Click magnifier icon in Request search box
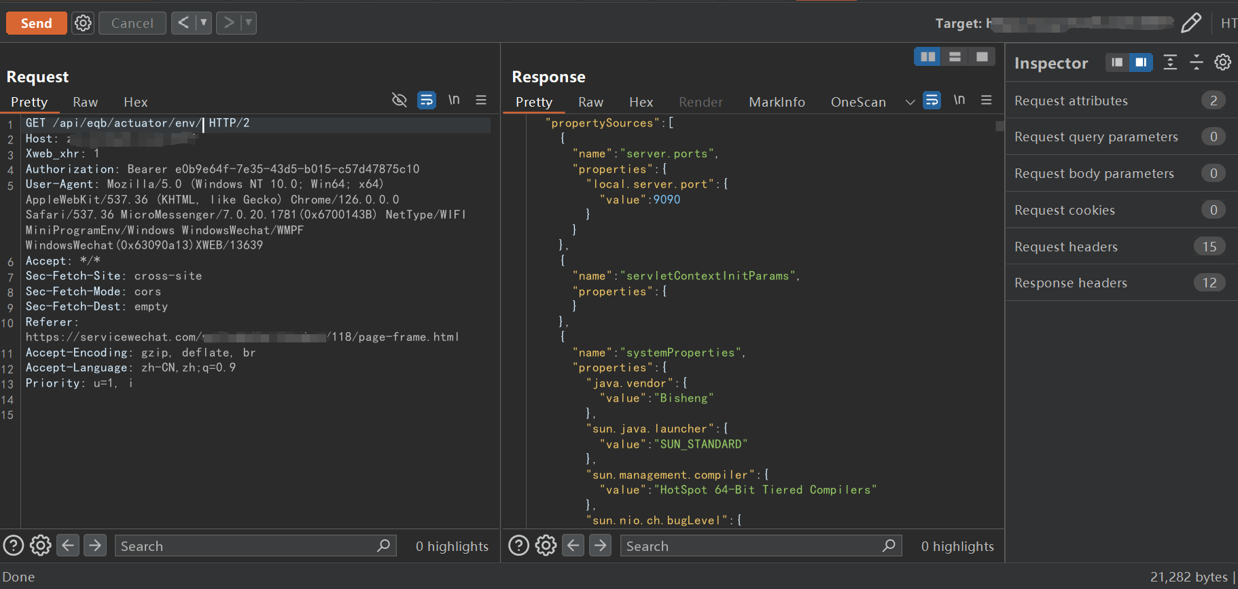Image resolution: width=1238 pixels, height=589 pixels. tap(384, 546)
